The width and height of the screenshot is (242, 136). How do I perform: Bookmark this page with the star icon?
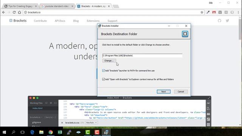(202, 12)
